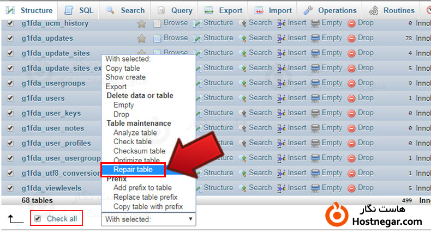Click Empty icon in g1fda_user_notes row

(315, 128)
